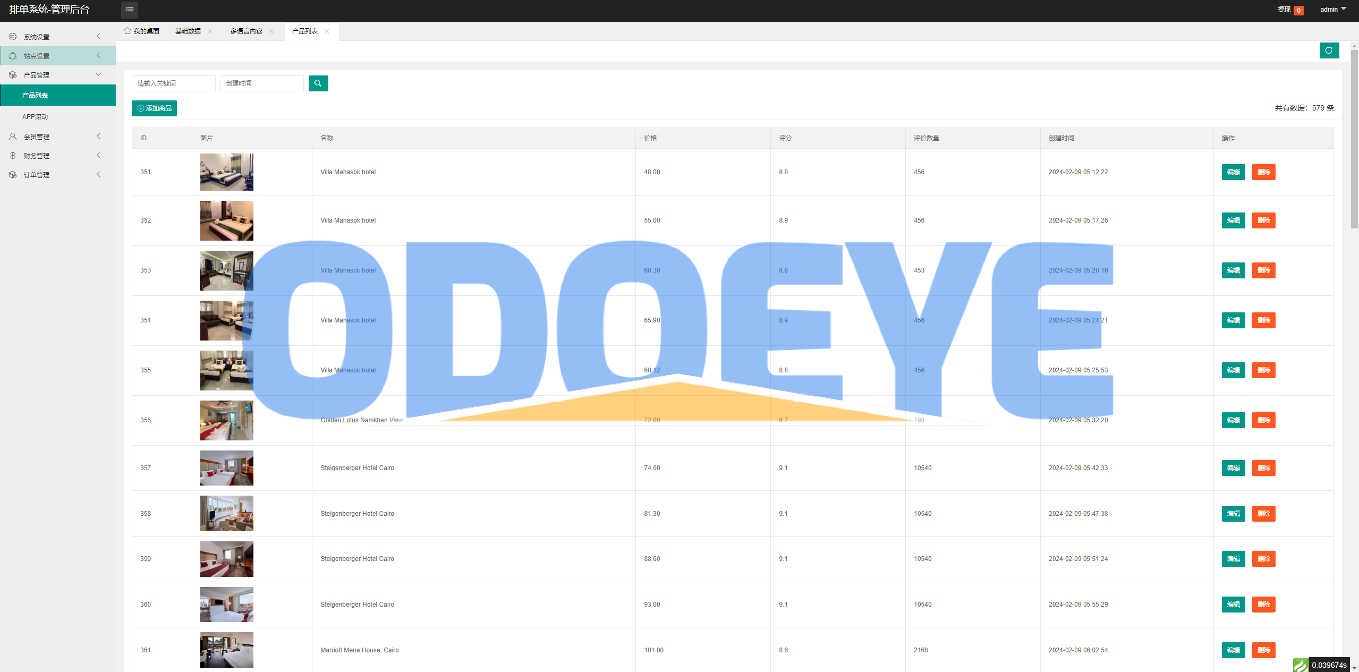
Task: Delete product 359 Steigenberger Hotel Cairo
Action: [1264, 559]
